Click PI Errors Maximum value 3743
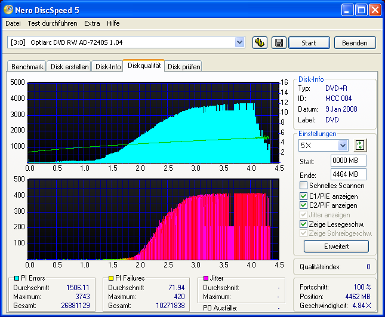Image resolution: width=385 pixels, height=317 pixels. pos(82,297)
